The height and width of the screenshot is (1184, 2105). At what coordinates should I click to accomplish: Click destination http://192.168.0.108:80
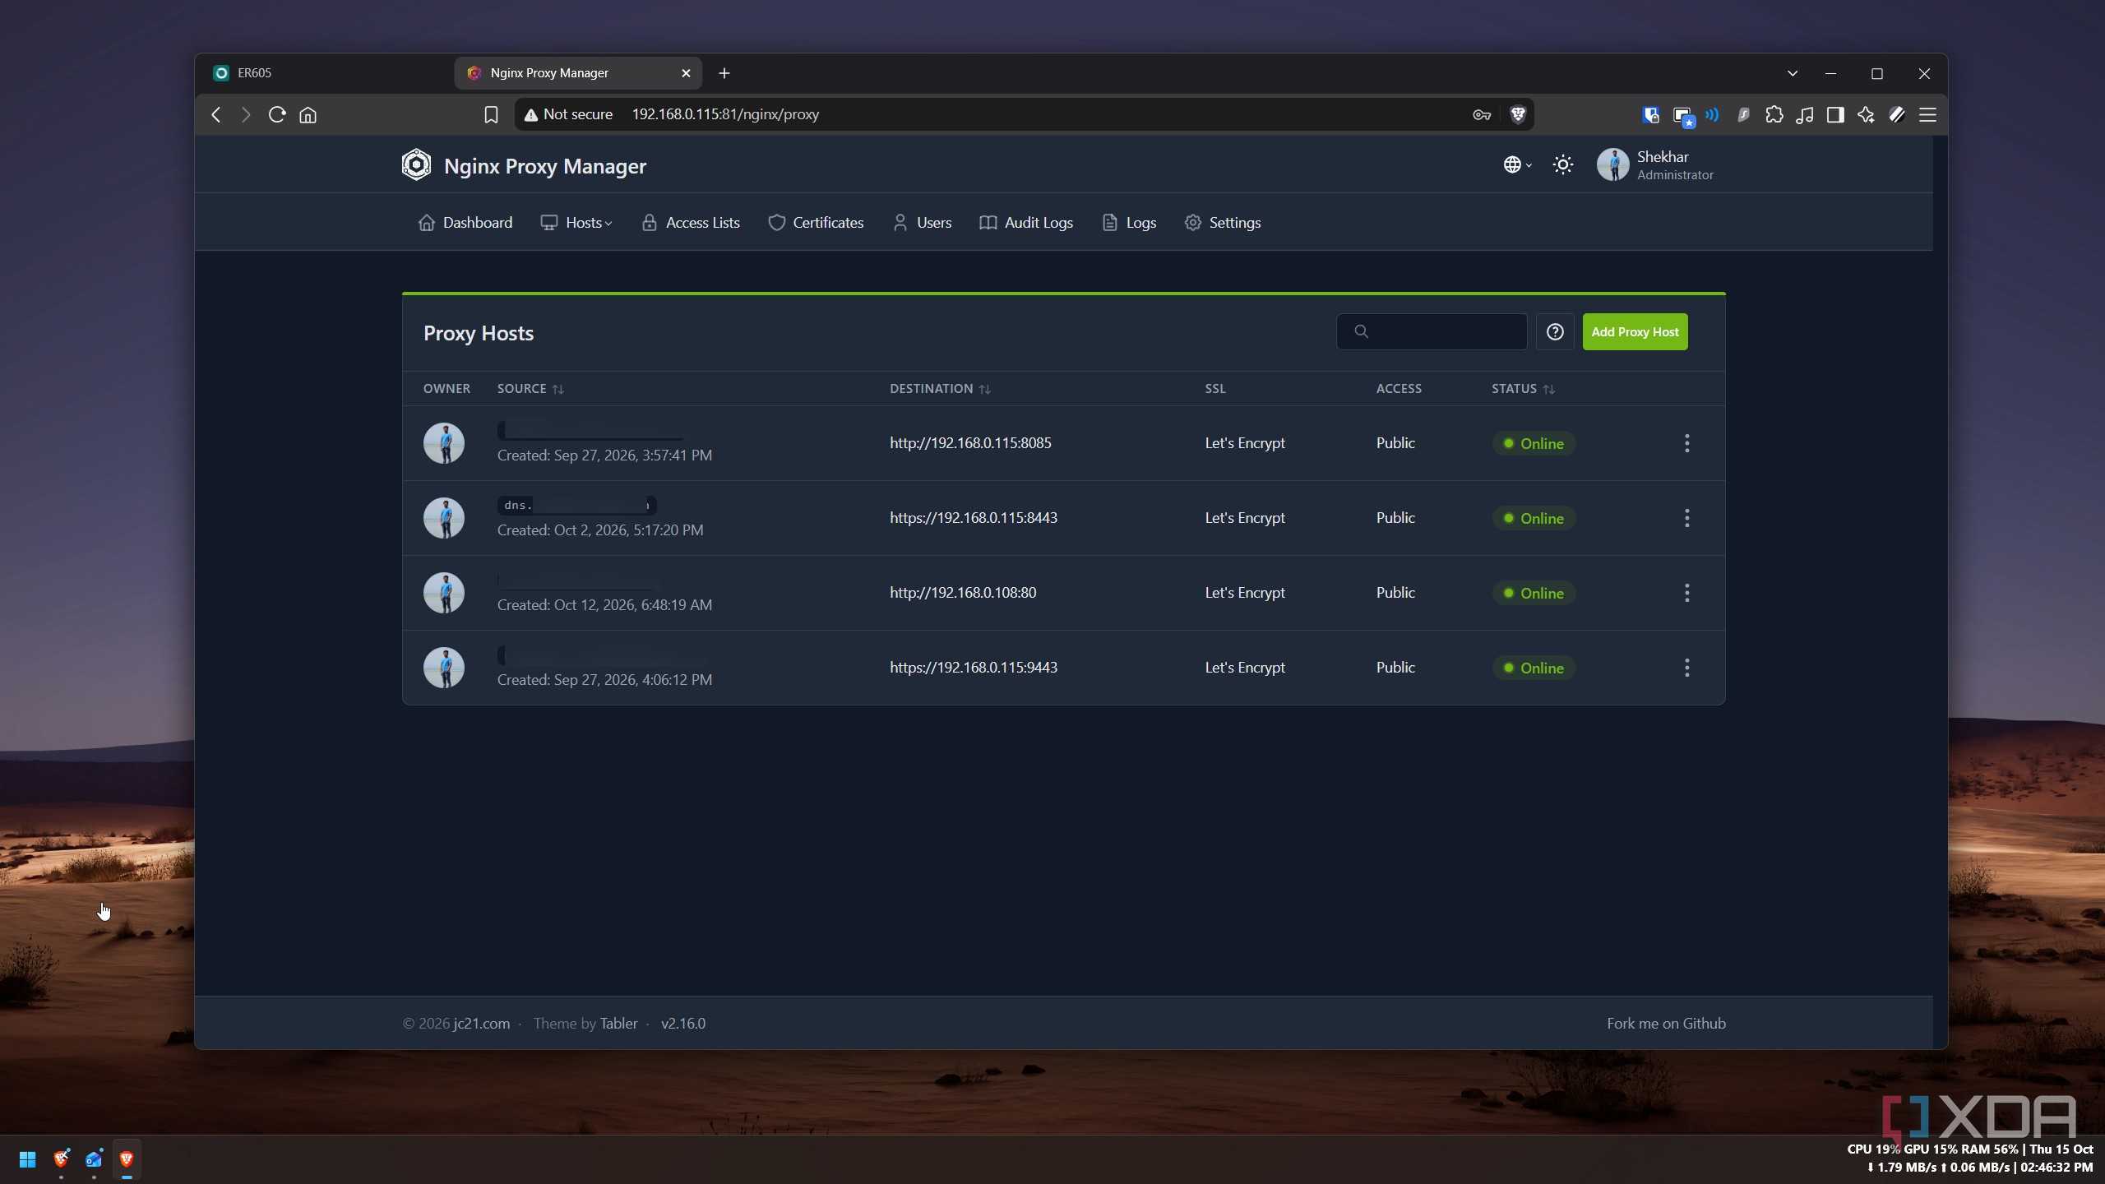tap(963, 593)
